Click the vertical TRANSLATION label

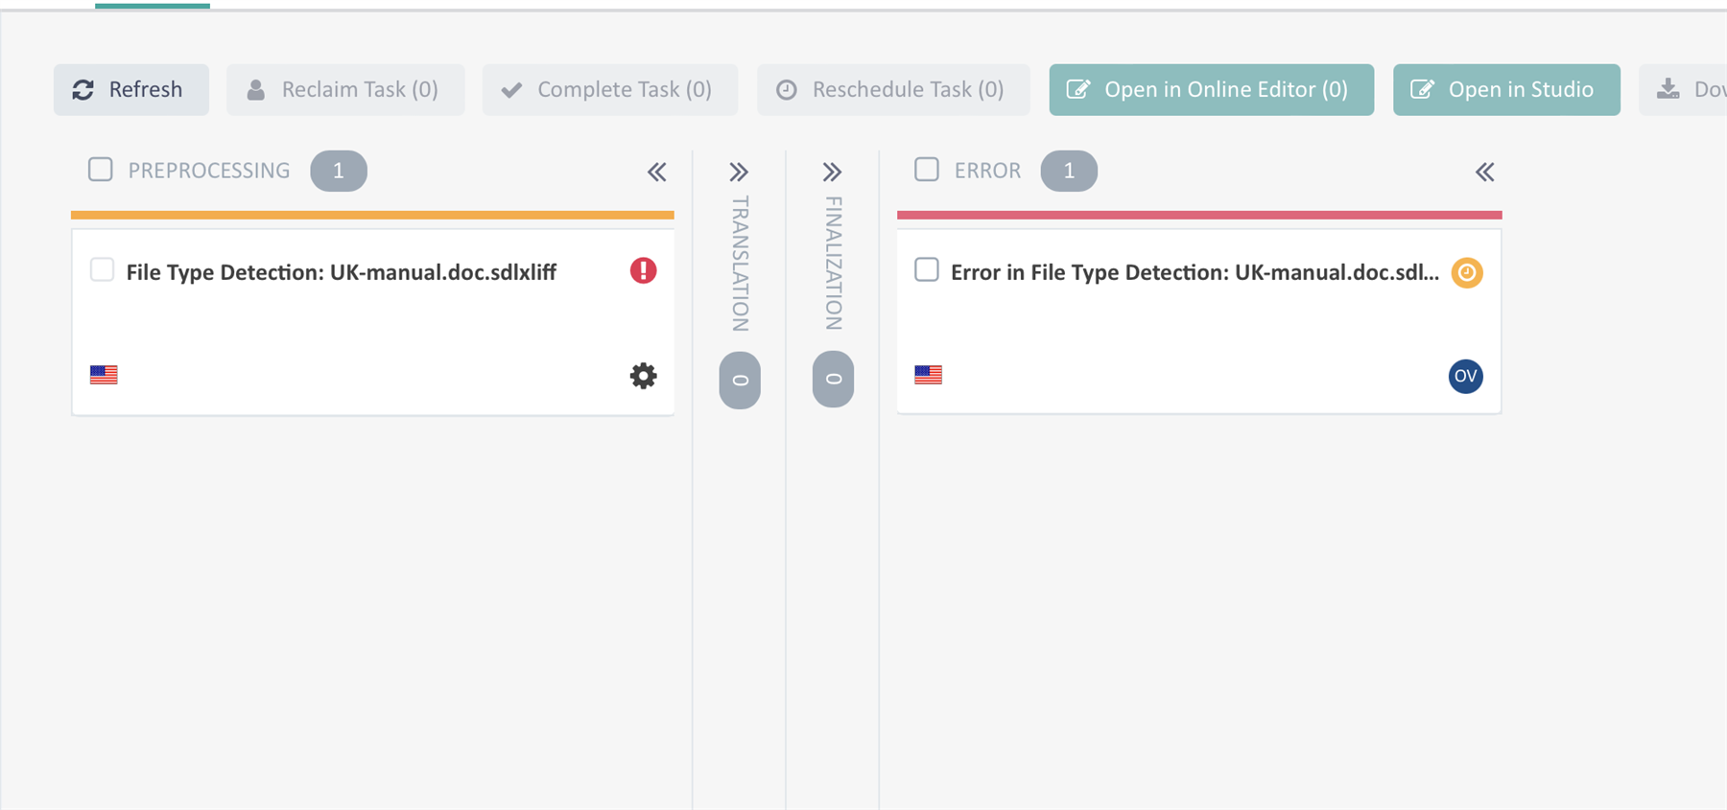740,264
